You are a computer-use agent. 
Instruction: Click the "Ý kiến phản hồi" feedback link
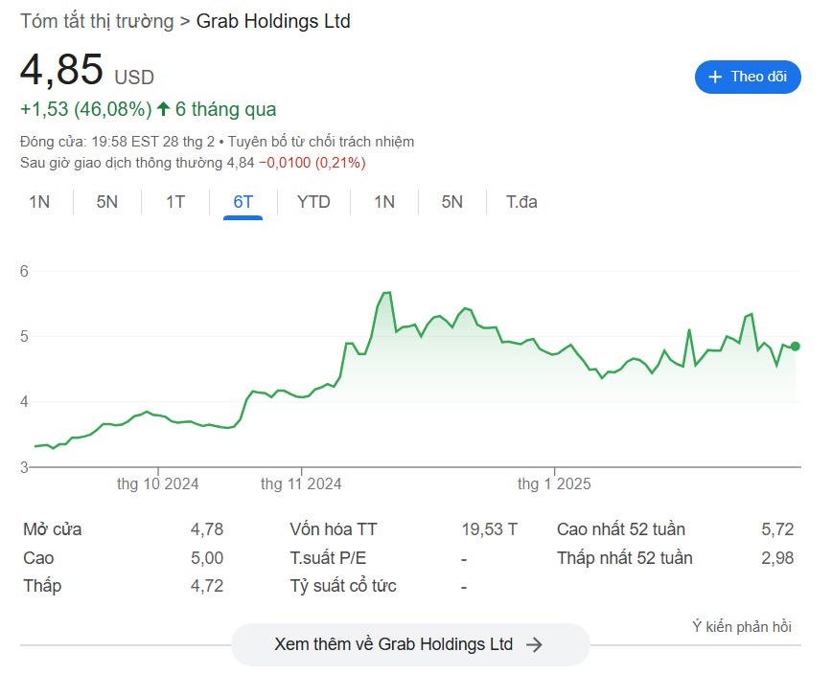741,627
